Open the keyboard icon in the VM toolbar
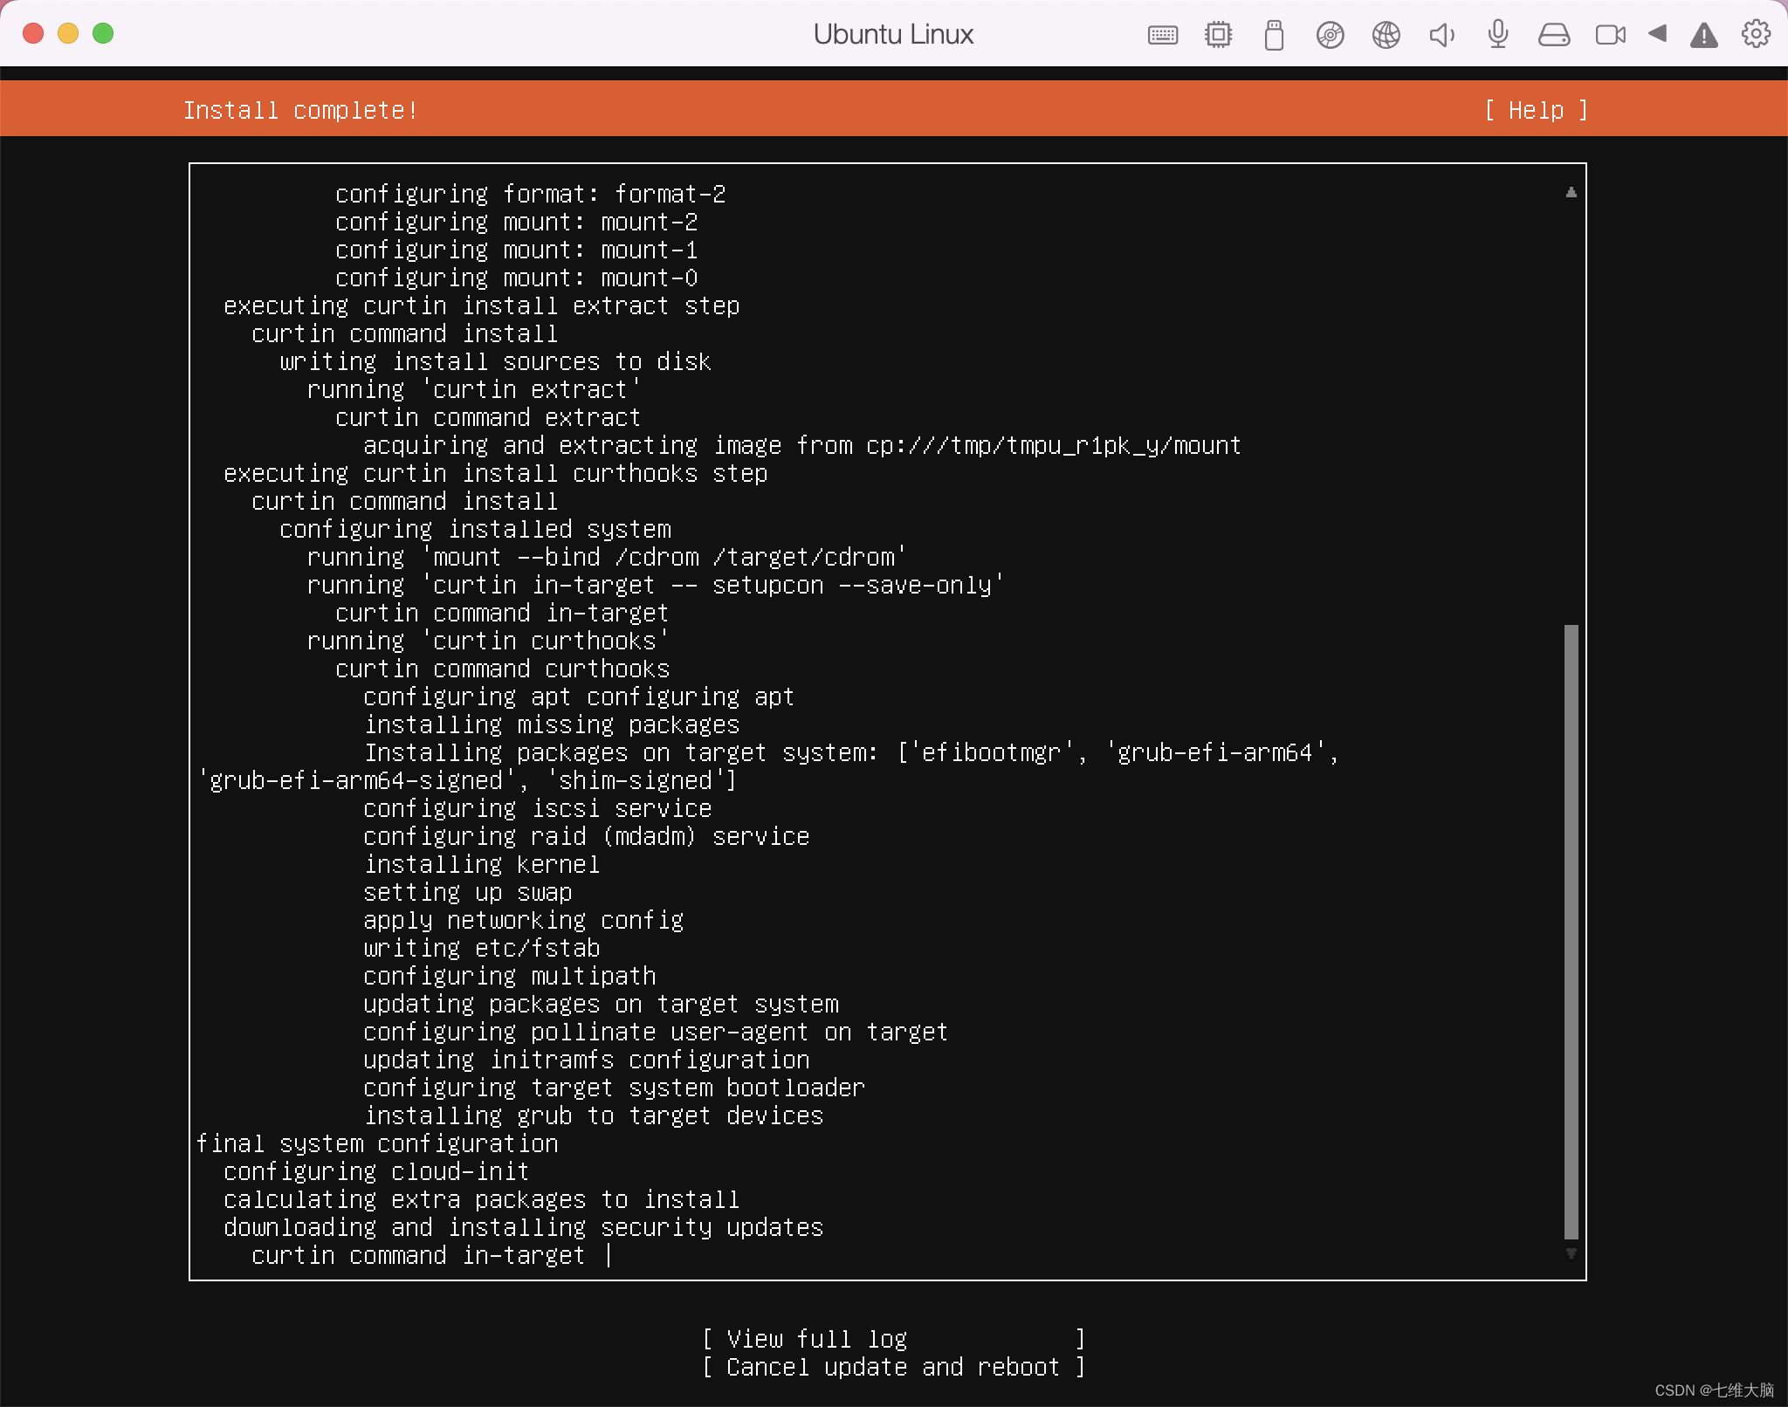 pyautogui.click(x=1163, y=35)
